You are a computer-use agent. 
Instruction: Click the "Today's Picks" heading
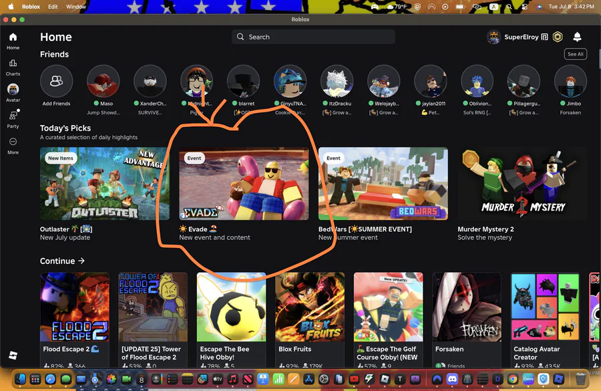click(65, 128)
